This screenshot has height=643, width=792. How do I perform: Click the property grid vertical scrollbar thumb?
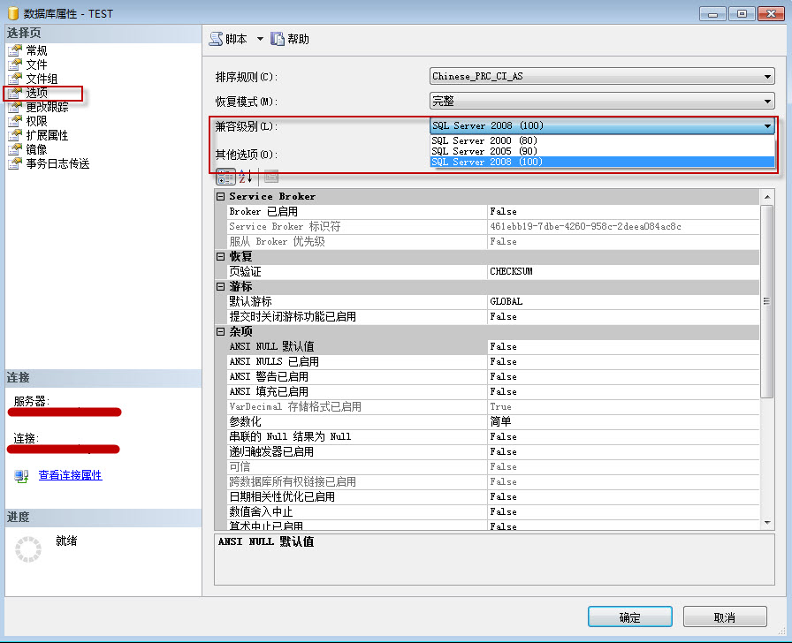pos(767,301)
